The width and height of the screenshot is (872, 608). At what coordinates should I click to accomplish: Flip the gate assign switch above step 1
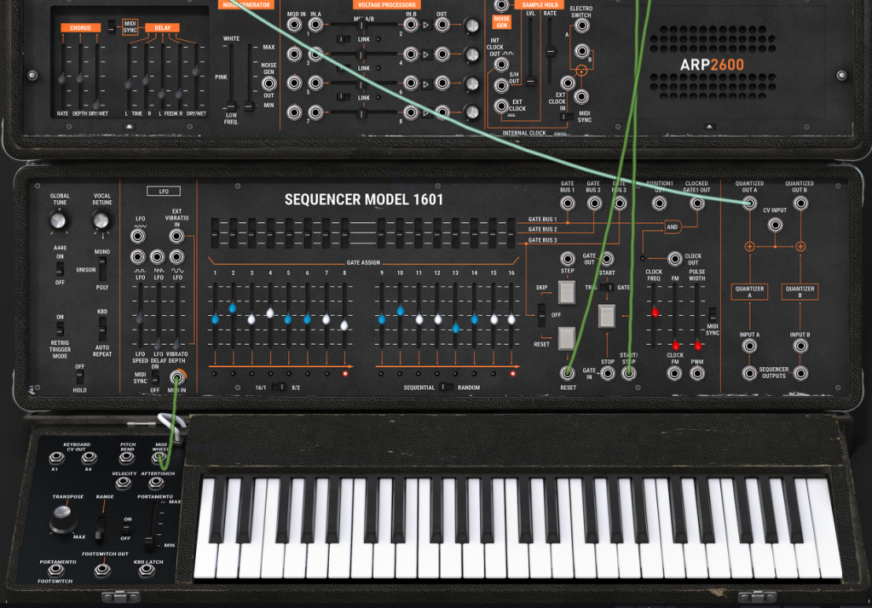pos(215,232)
